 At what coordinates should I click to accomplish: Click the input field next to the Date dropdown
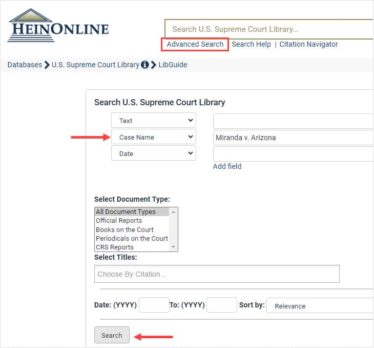click(x=294, y=154)
